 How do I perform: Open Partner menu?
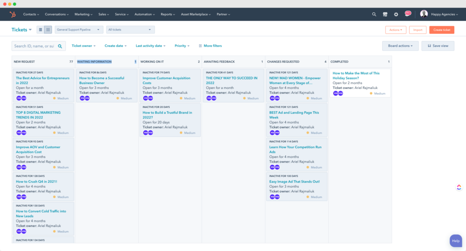(223, 14)
